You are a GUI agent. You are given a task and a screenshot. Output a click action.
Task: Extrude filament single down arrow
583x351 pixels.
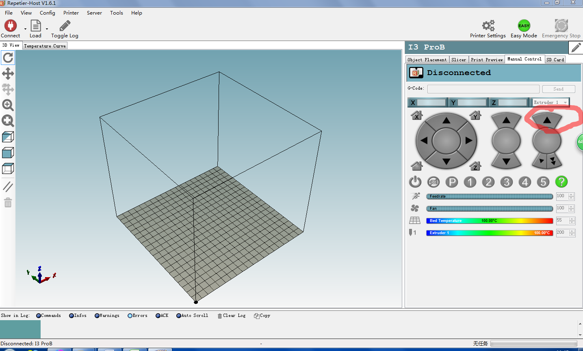(541, 161)
